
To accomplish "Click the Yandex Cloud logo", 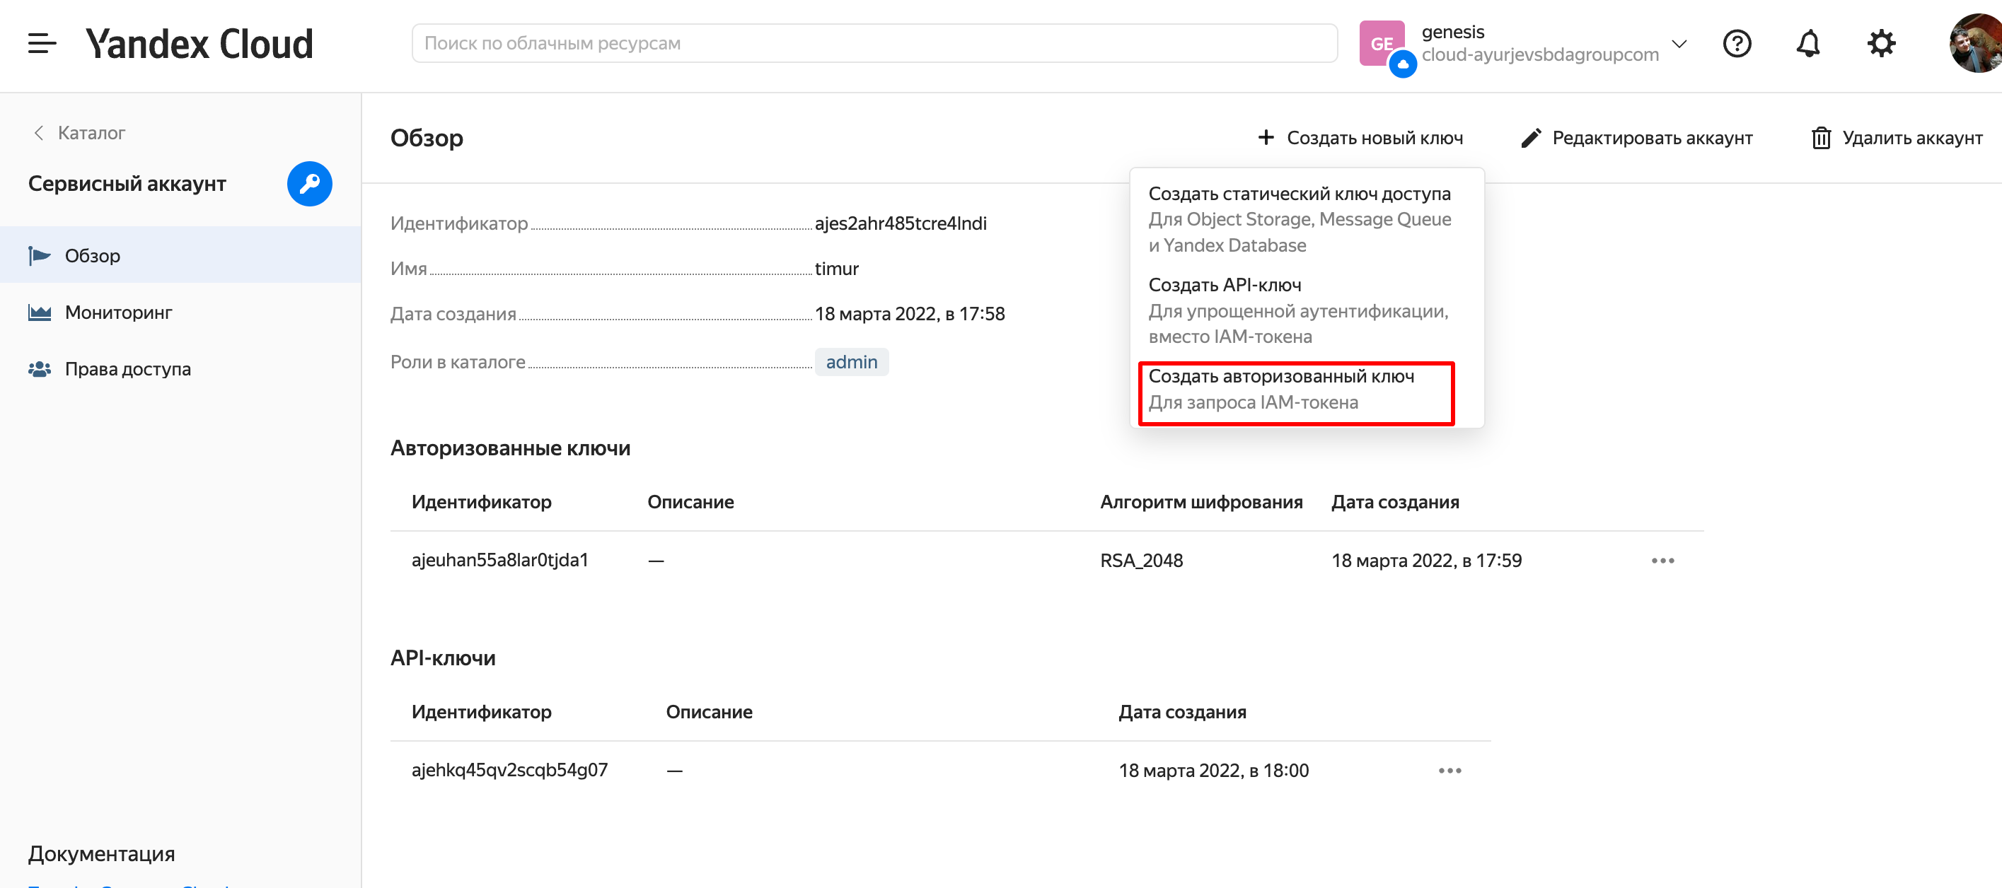I will [199, 44].
